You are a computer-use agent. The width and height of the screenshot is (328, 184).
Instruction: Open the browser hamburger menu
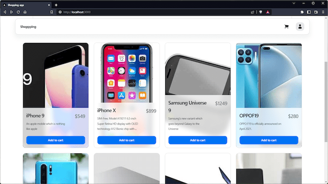pos(323,12)
